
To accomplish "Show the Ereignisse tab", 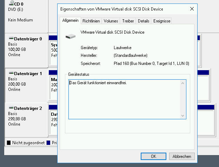I will point(161,21).
